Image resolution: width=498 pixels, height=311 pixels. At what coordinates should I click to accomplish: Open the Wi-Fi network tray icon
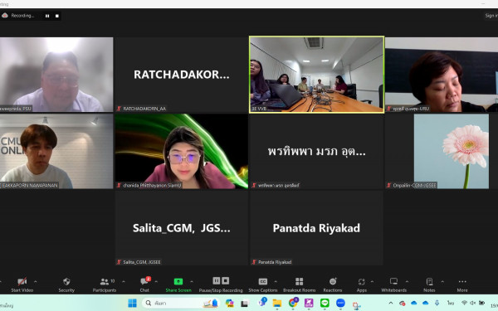coord(464,303)
